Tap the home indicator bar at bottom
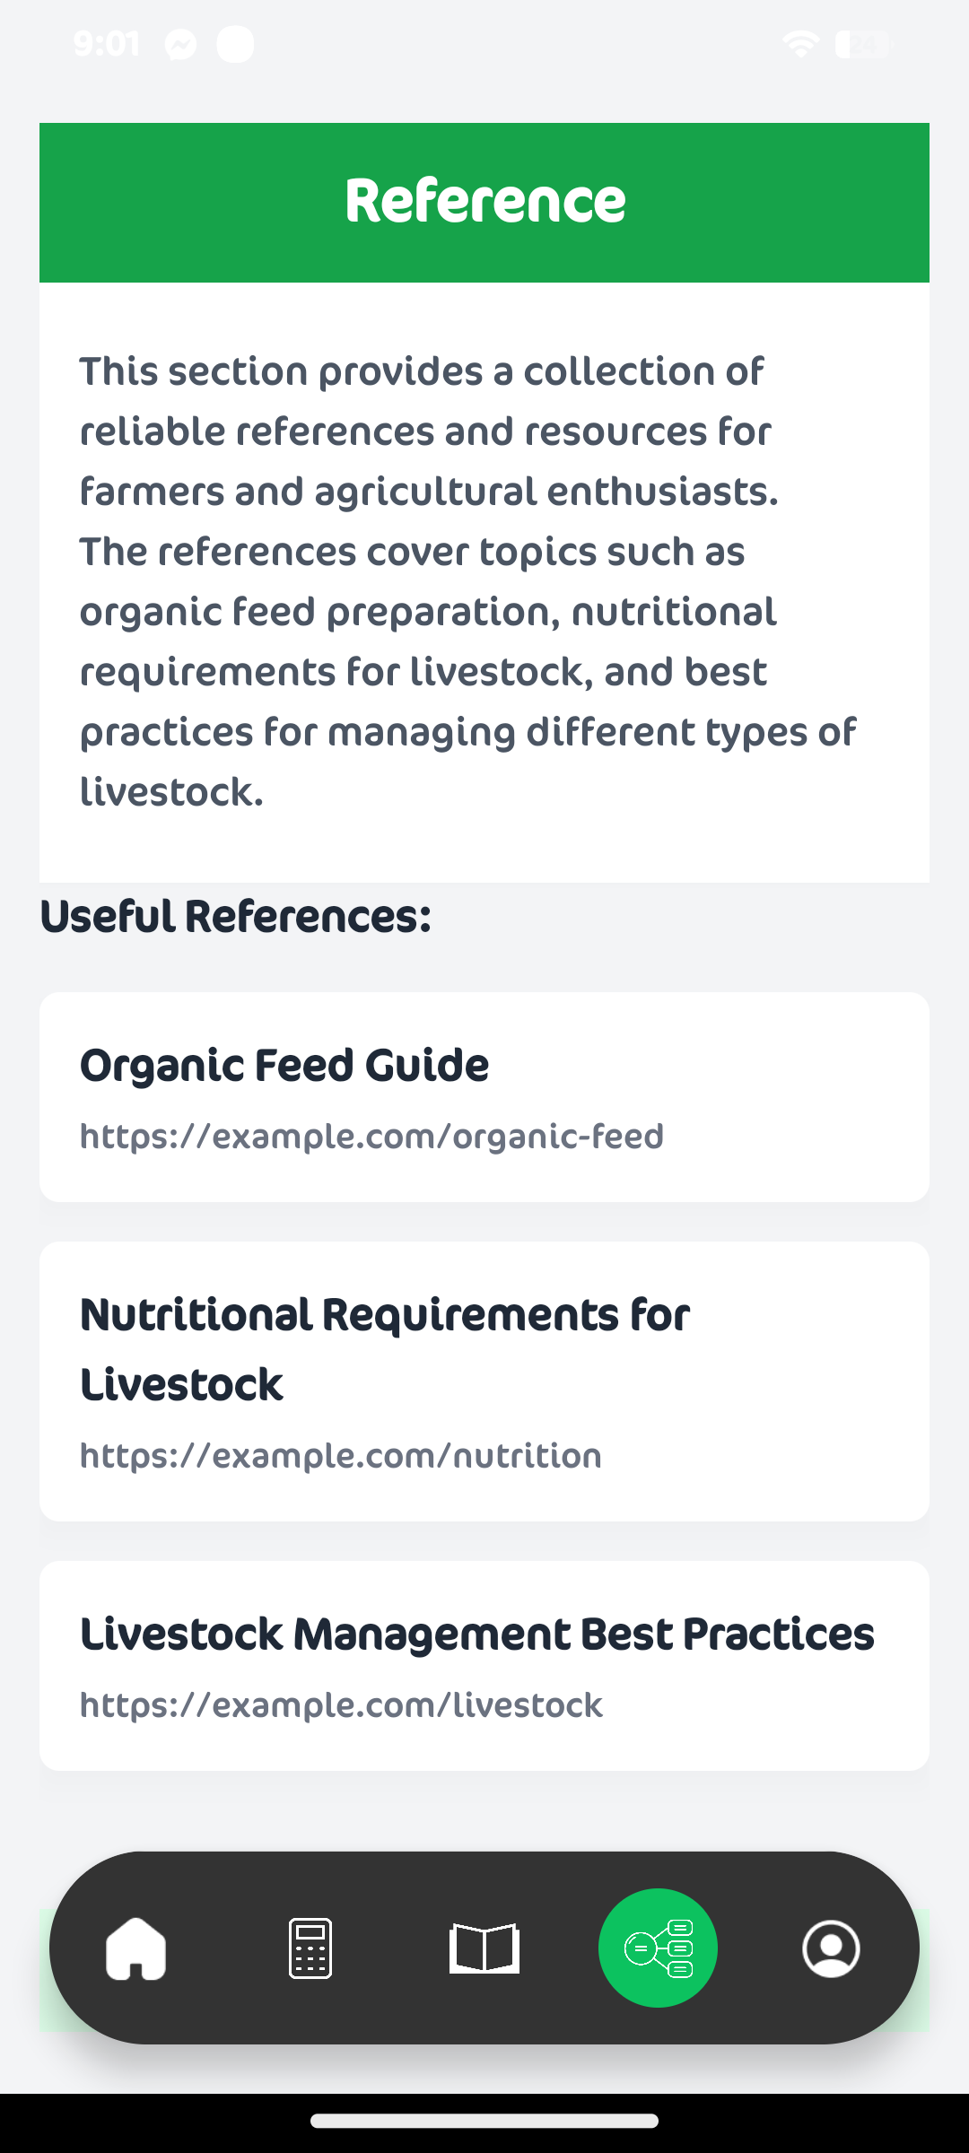This screenshot has width=969, height=2153. (484, 2122)
